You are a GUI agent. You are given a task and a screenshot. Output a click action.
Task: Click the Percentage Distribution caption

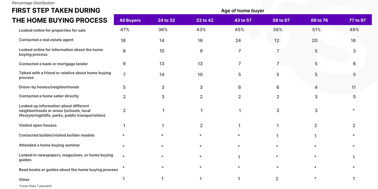pyautogui.click(x=33, y=3)
